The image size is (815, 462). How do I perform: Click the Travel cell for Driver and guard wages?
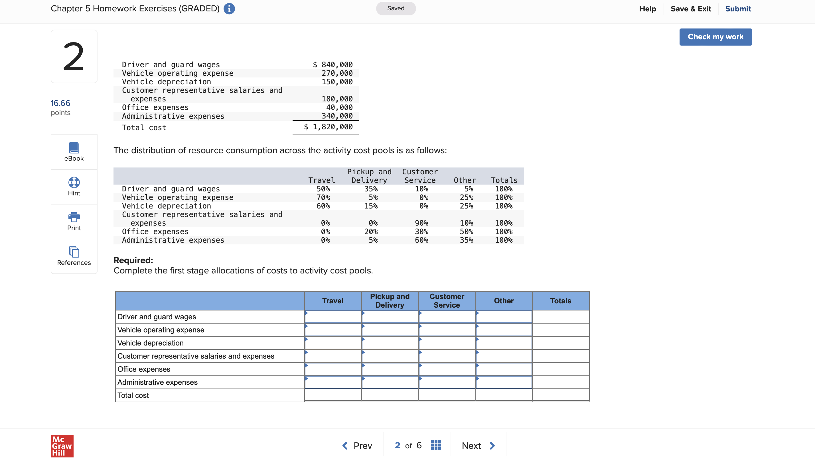[333, 317]
